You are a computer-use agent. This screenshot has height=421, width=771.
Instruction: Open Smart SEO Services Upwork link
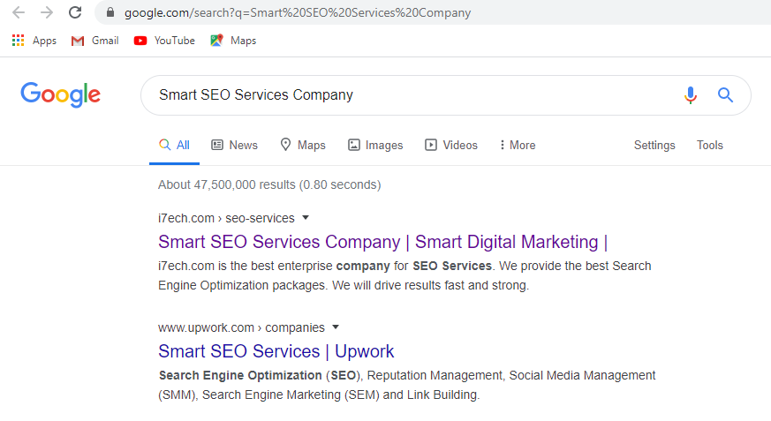click(276, 351)
